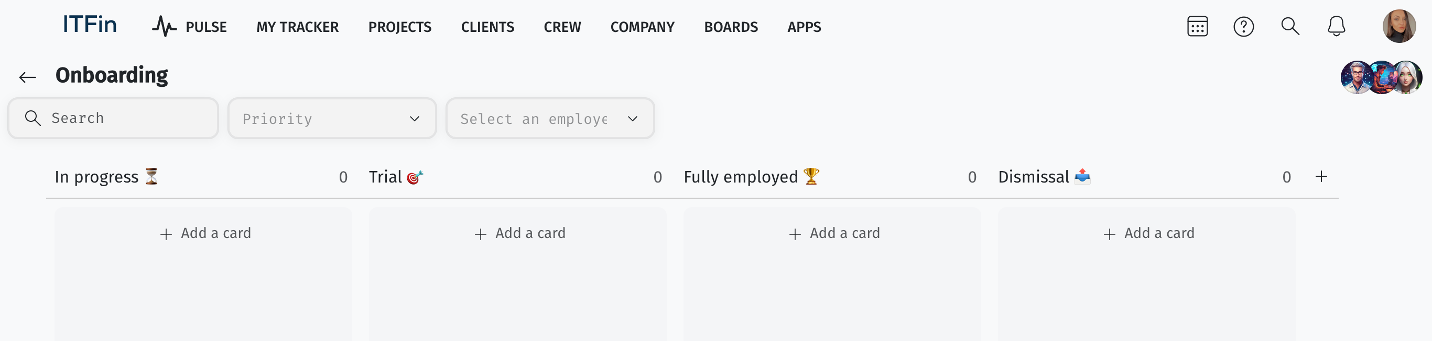Open the user profile avatar

pos(1398,26)
